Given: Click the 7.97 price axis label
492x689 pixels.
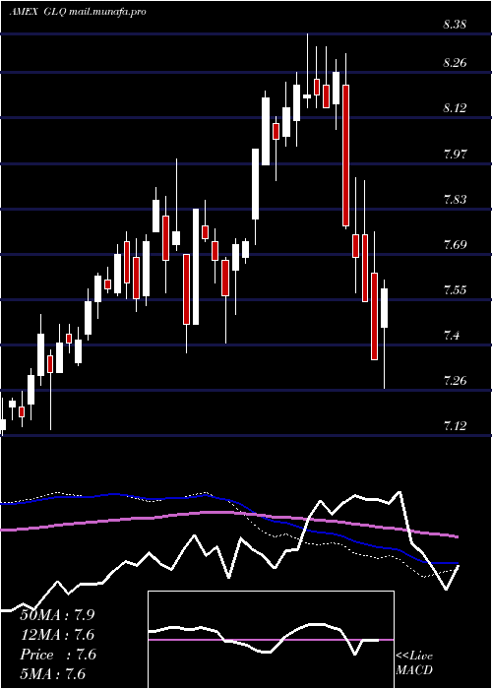Looking at the screenshot, I should click(456, 155).
